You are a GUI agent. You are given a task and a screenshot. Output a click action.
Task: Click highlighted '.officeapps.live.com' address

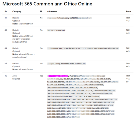pos(58,76)
